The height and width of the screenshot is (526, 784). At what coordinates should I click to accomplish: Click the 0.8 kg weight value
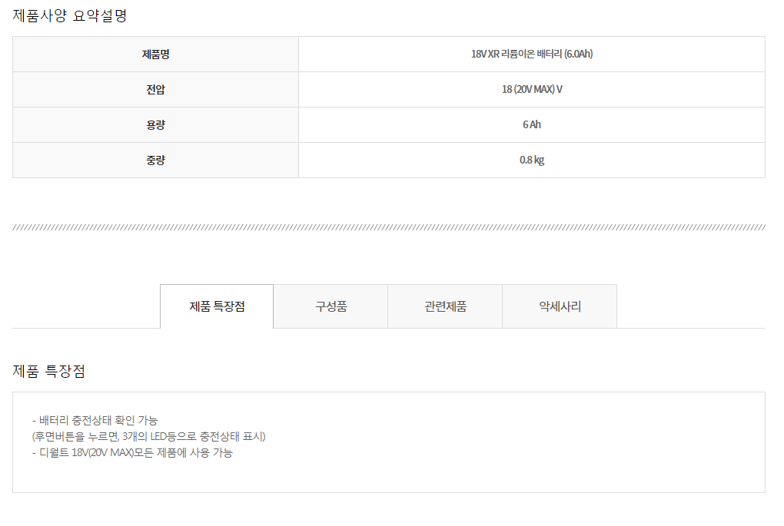(531, 160)
